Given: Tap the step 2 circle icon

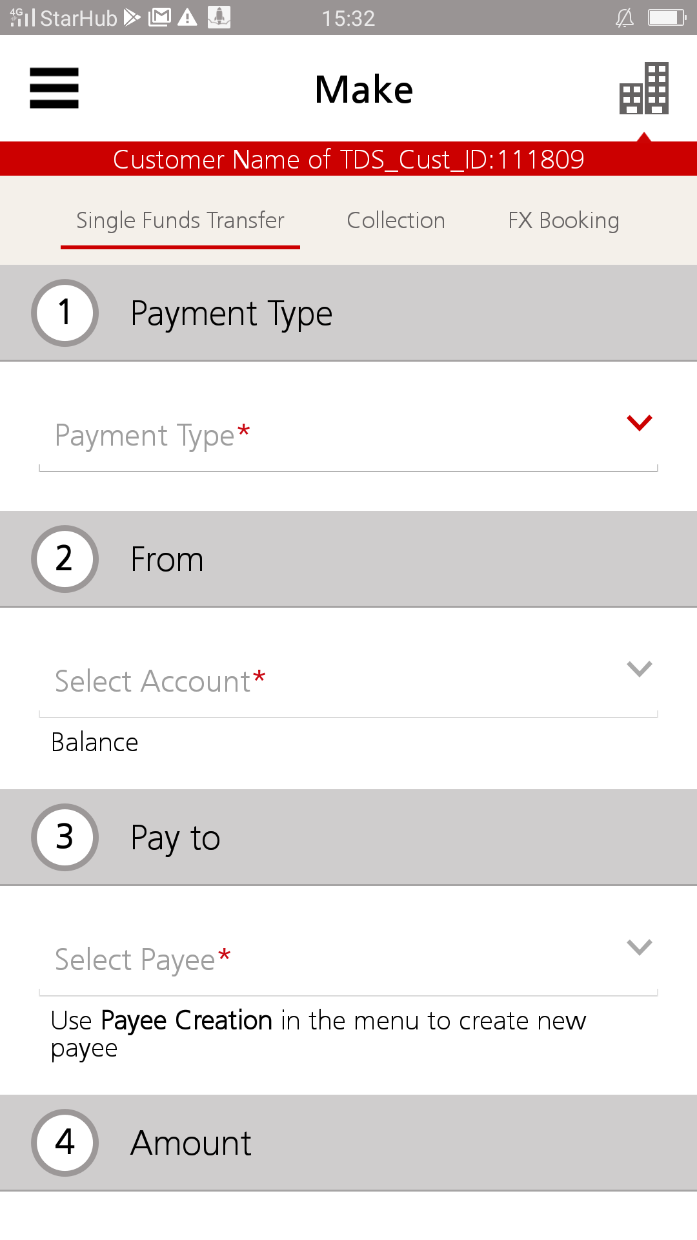Looking at the screenshot, I should (x=65, y=559).
